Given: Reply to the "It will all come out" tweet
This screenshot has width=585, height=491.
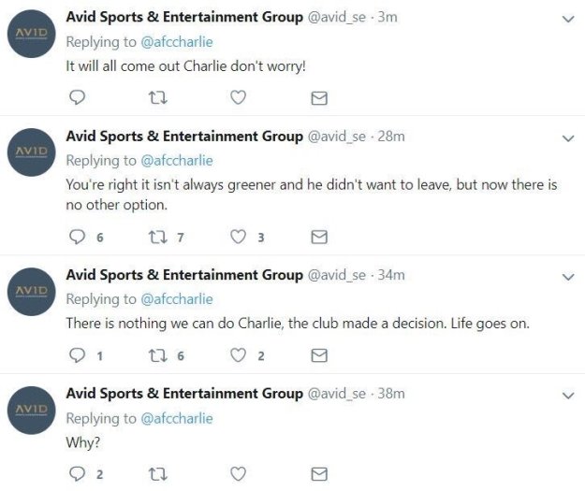Looking at the screenshot, I should click(x=79, y=98).
